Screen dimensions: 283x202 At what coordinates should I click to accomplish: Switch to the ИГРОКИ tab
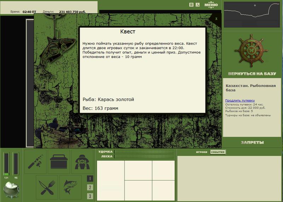tap(201, 152)
